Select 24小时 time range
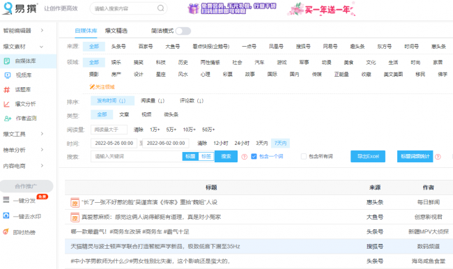Image resolution: width=453 pixels, height=269 pixels. (x=242, y=143)
